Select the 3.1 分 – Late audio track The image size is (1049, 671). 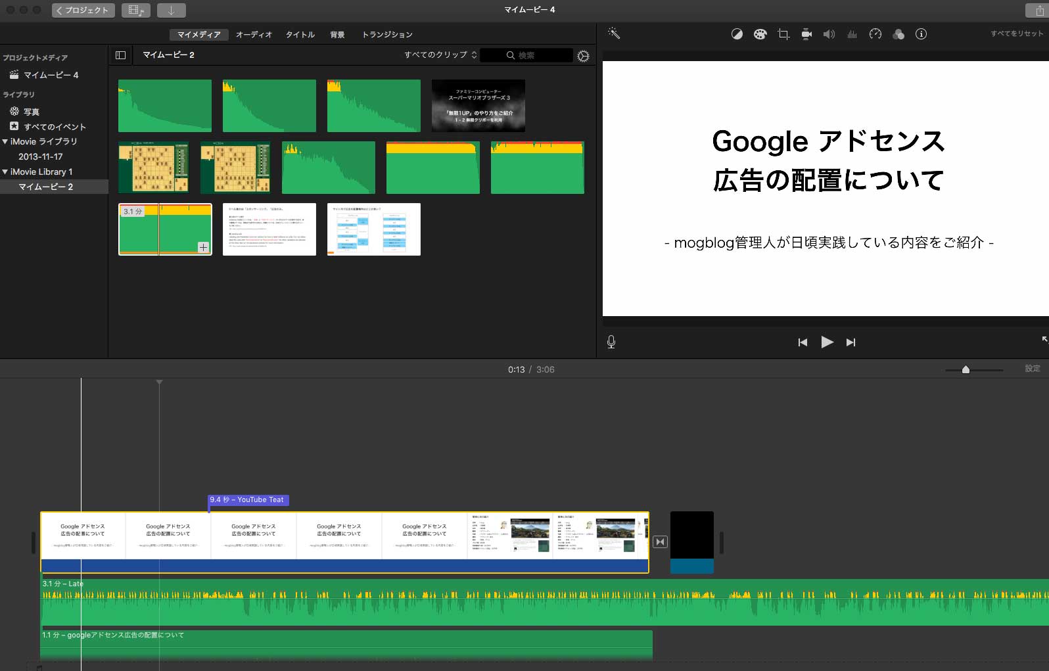pyautogui.click(x=546, y=602)
